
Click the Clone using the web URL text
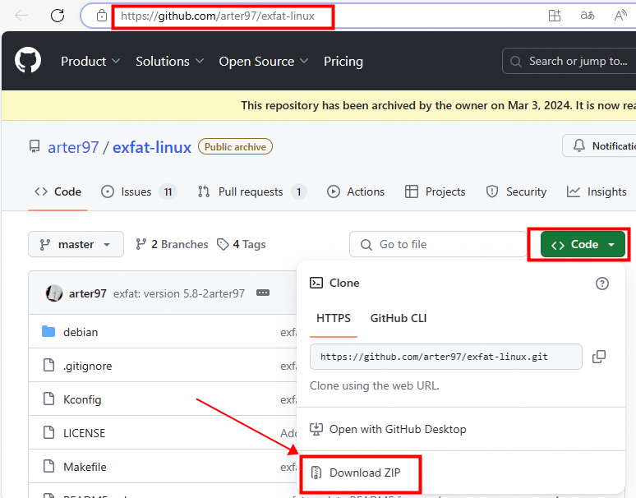[375, 385]
